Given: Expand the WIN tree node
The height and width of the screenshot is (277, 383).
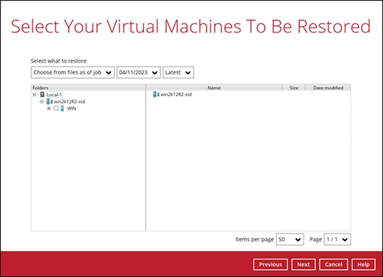Looking at the screenshot, I should click(x=49, y=108).
